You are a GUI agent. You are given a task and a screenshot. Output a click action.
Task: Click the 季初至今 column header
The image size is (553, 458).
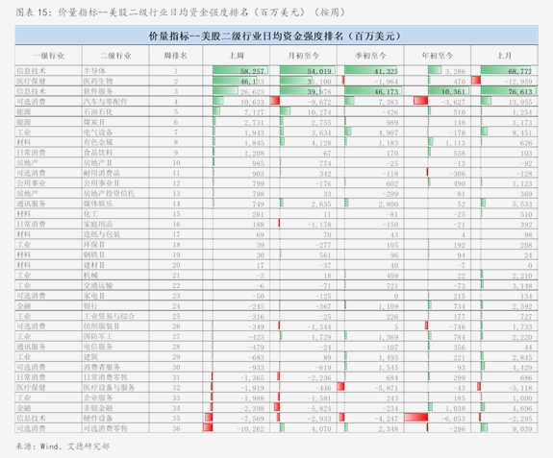click(370, 56)
